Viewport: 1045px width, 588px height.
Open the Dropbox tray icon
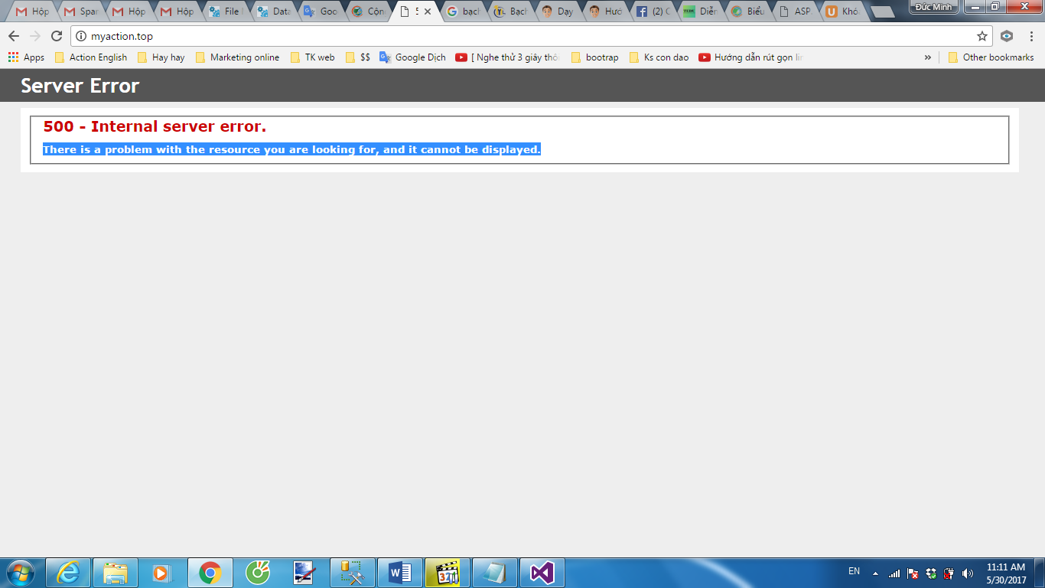click(x=931, y=573)
